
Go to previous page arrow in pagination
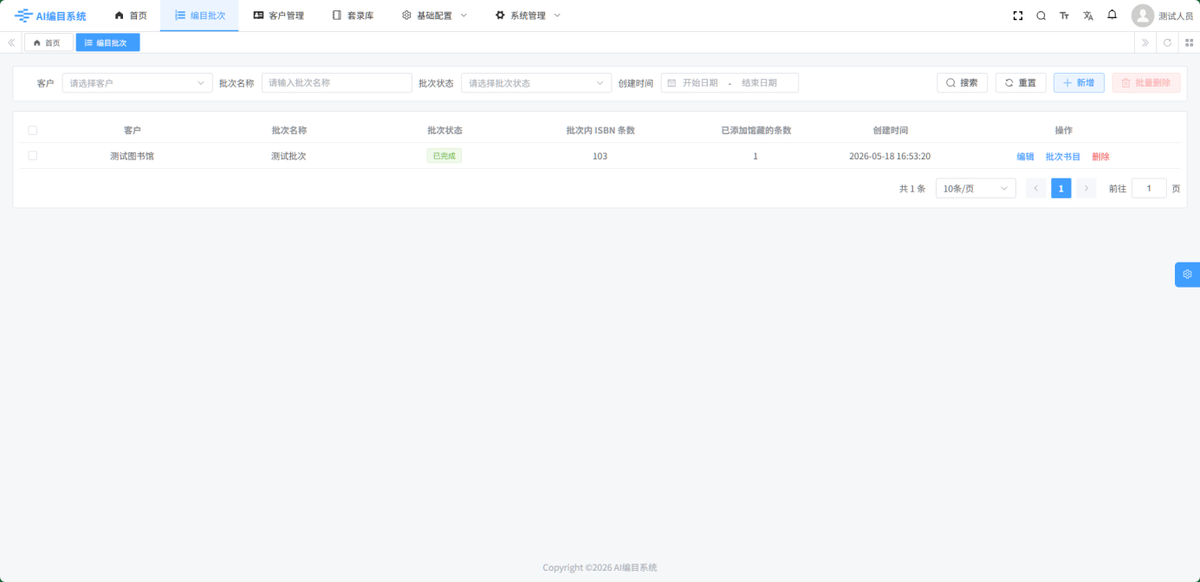tap(1035, 188)
